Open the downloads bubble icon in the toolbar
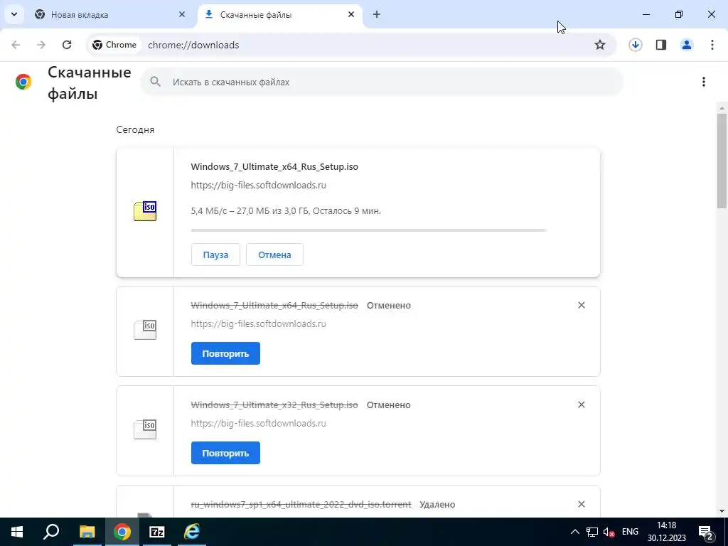The width and height of the screenshot is (728, 546). pyautogui.click(x=635, y=45)
